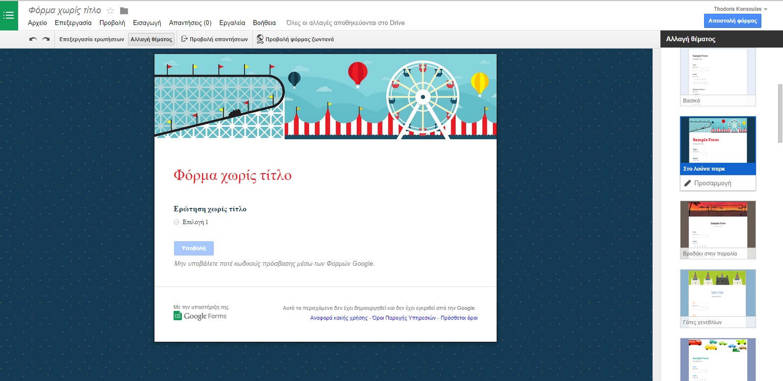The height and width of the screenshot is (381, 783).
Task: Star the form title
Action: point(110,10)
